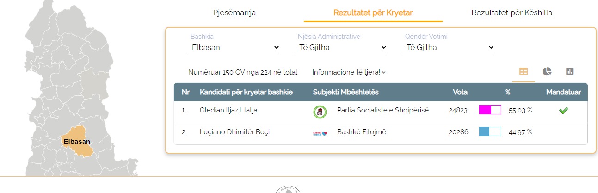The width and height of the screenshot is (598, 193).
Task: Click the green mandate checkmark icon
Action: point(563,111)
